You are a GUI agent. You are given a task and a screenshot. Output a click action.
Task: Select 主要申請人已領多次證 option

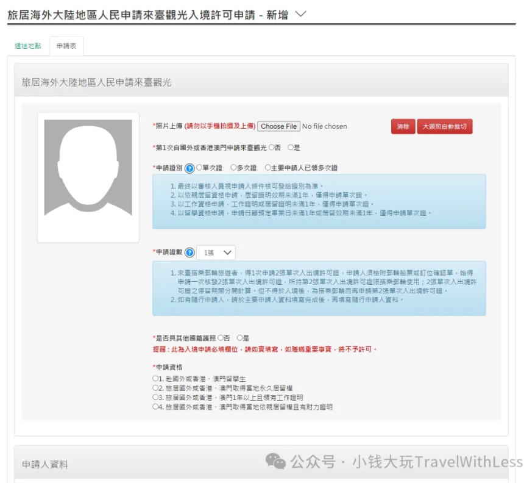click(x=267, y=168)
